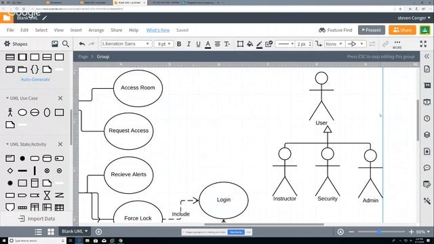Toggle underline formatting

pyautogui.click(x=198, y=44)
